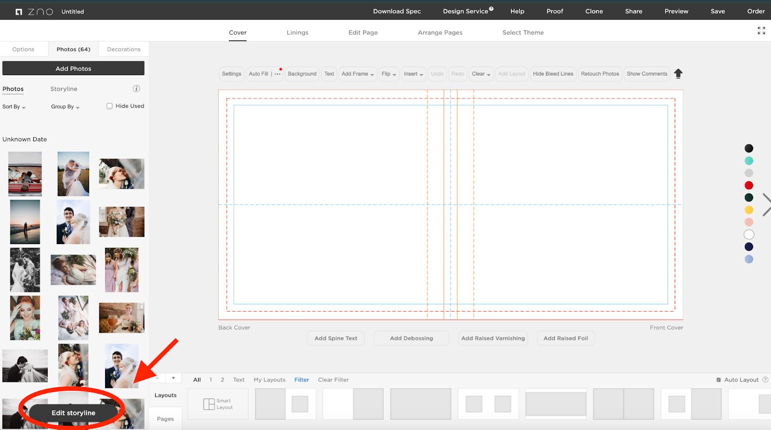Click Add Raised Varnishing button
The width and height of the screenshot is (771, 430).
tap(493, 338)
